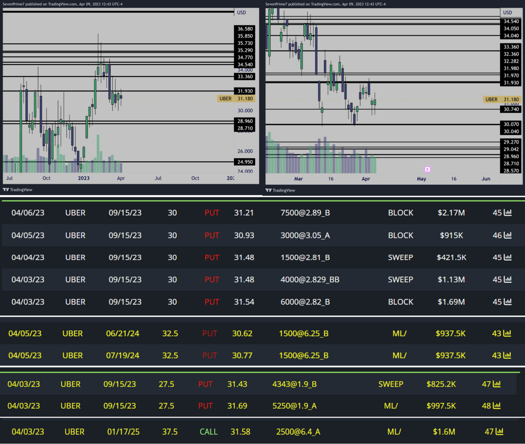Open chart icon for the $421.5K sweep row

(x=507, y=257)
